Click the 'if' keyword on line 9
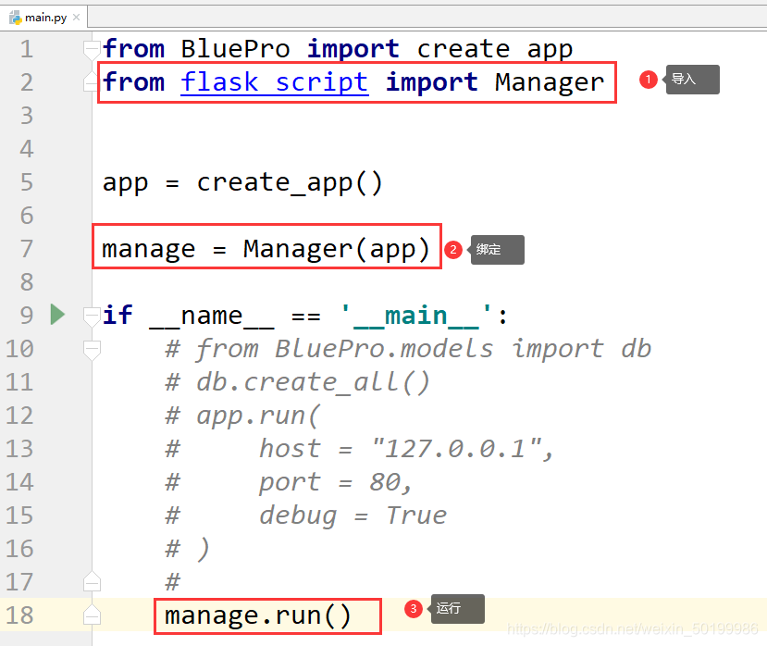 [118, 315]
